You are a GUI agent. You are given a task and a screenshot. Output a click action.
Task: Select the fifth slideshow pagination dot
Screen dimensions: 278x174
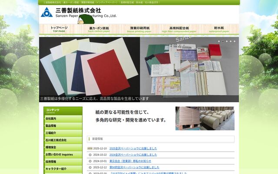tap(235, 41)
